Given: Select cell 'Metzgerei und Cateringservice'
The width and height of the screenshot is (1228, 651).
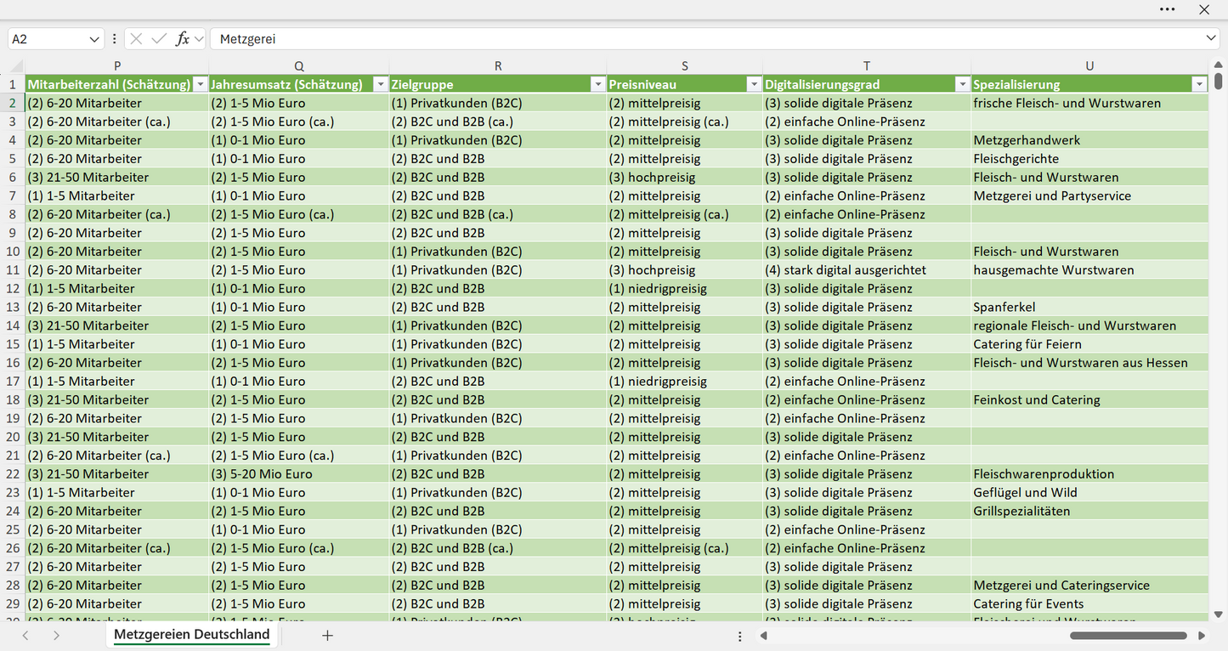Looking at the screenshot, I should click(1089, 586).
